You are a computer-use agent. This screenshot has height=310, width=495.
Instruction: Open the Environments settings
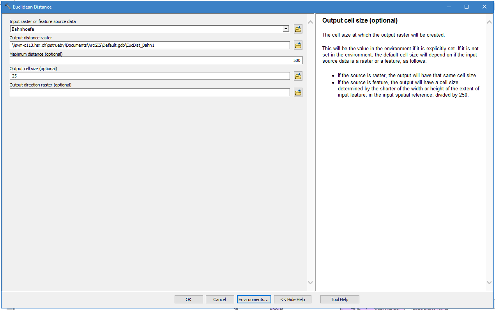(254, 299)
